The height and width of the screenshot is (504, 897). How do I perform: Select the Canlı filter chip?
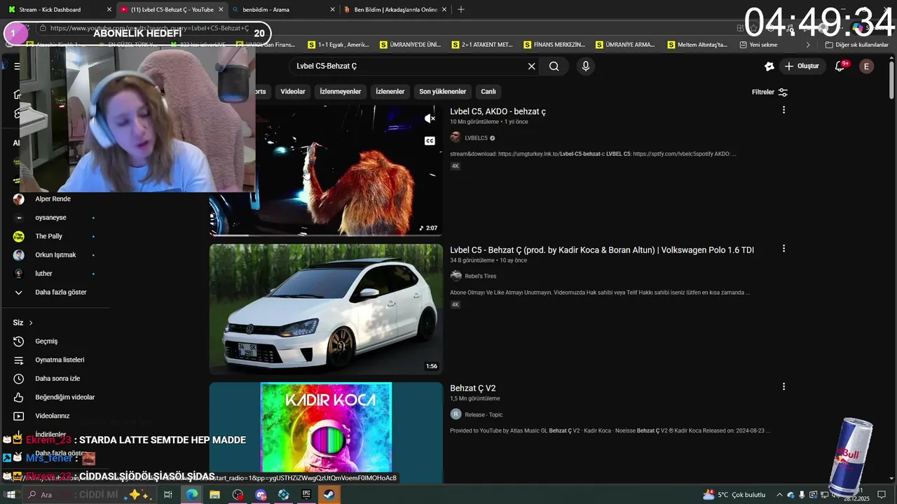tap(488, 92)
